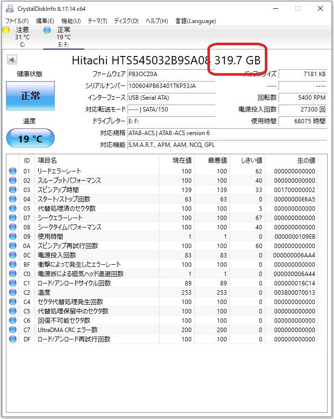Select the スピンアップ時間 attribute name

[58, 190]
